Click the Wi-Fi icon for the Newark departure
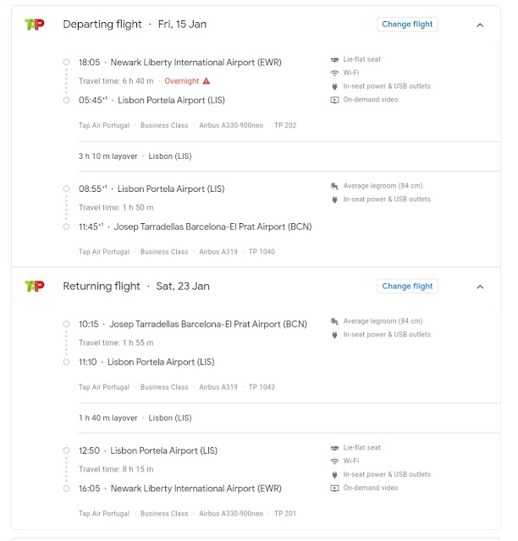Image resolution: width=518 pixels, height=541 pixels. tap(334, 74)
